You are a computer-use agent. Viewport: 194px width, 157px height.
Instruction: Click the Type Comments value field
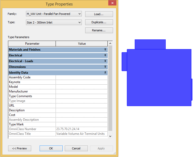coord(82,96)
